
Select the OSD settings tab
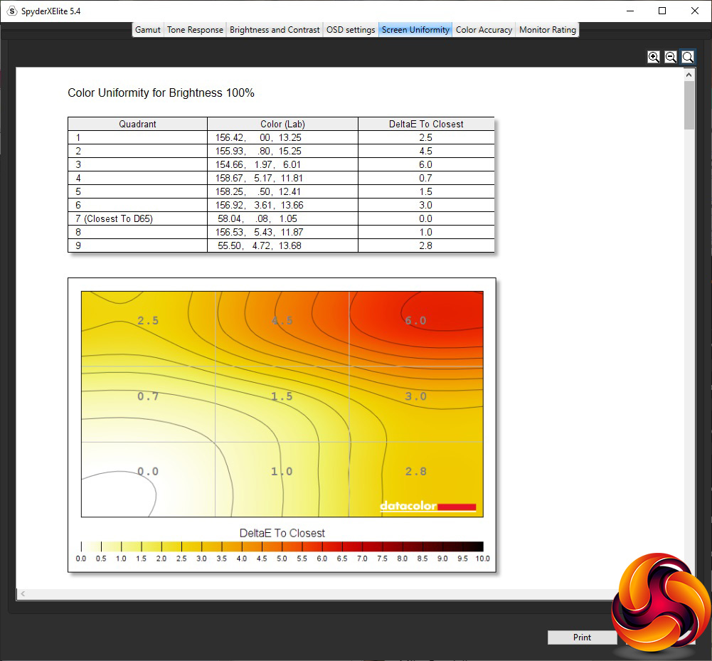point(351,30)
